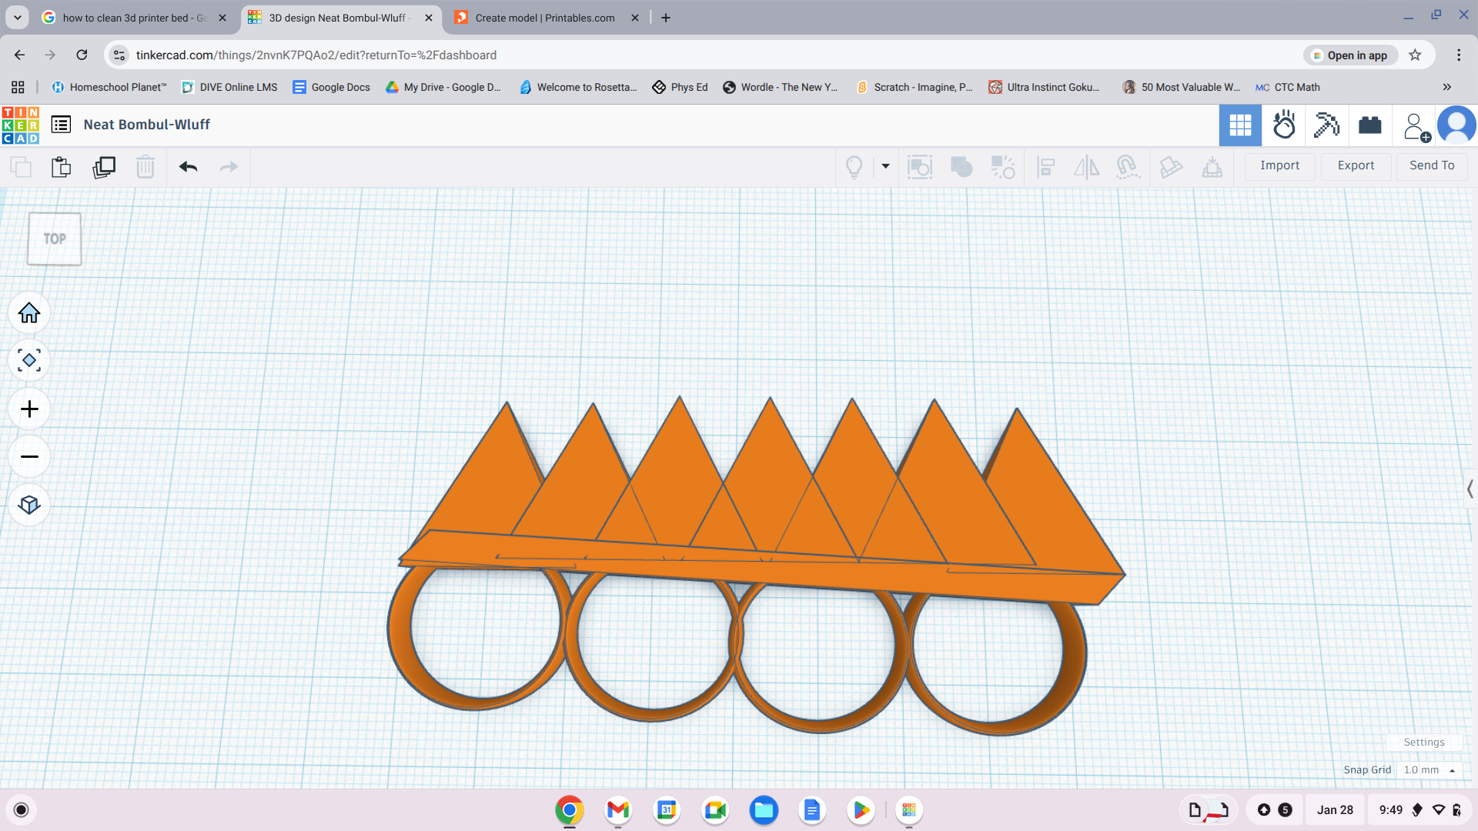The height and width of the screenshot is (831, 1478).
Task: Switch to the Create model Printables tab
Action: tap(547, 18)
